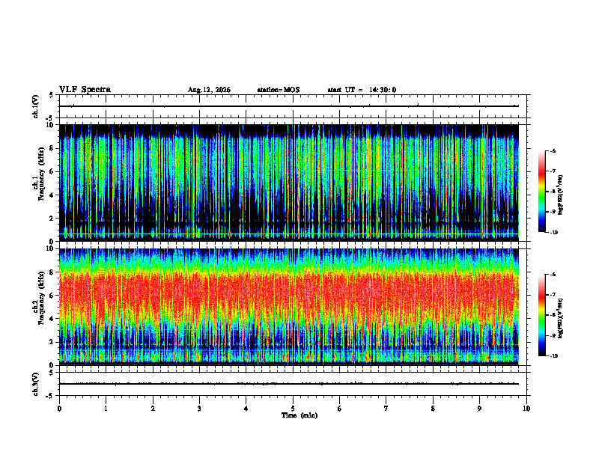Select the date text "Aug.12, 2026"
Viewport: 593px width, 458px height.
[x=209, y=90]
